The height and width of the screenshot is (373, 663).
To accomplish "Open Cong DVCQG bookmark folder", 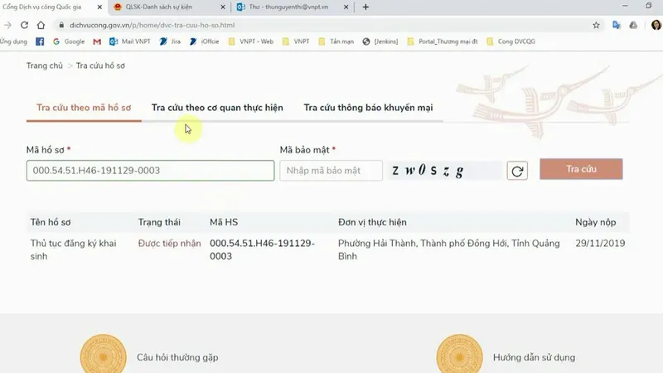I will (511, 41).
